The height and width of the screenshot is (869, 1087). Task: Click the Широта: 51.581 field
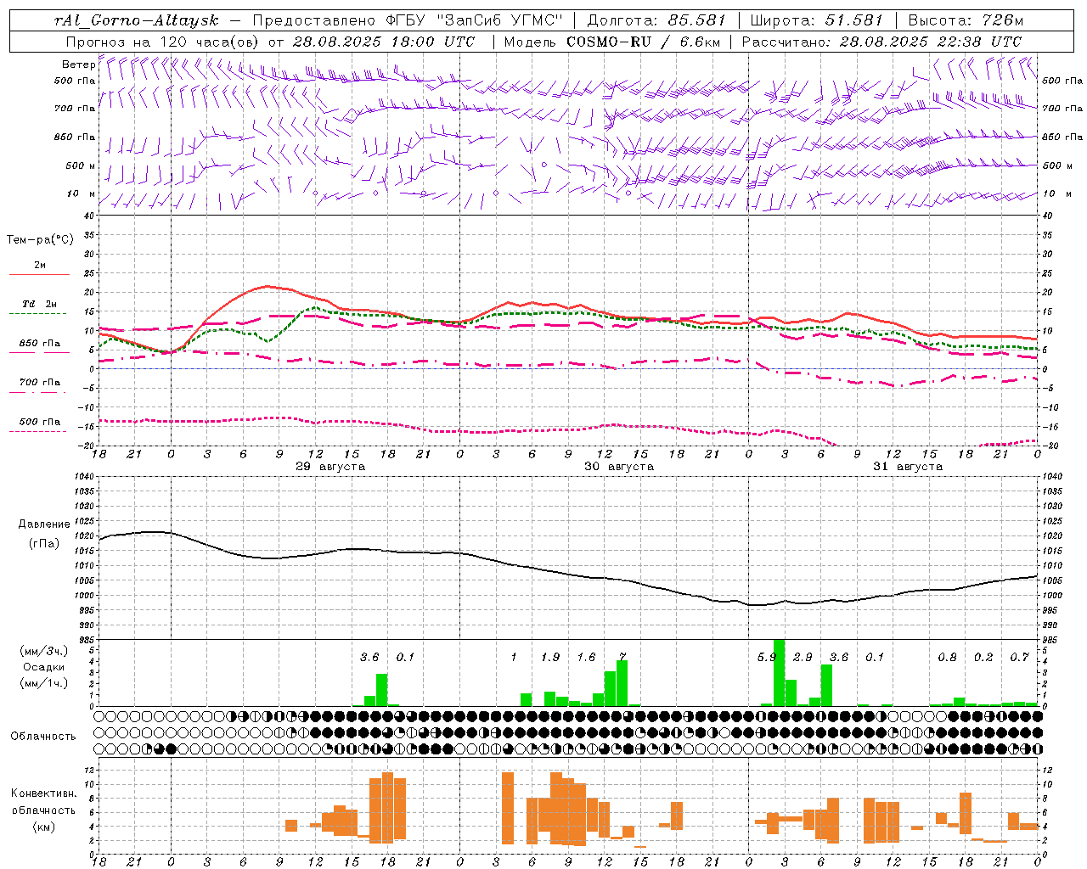coord(817,20)
